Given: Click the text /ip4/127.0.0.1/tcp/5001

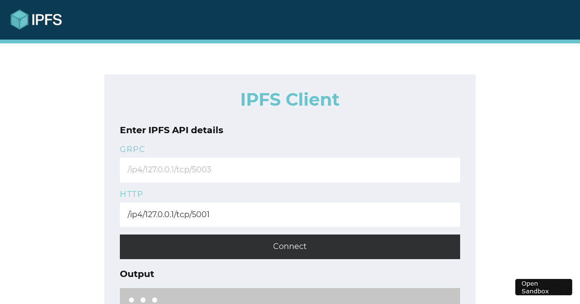Looking at the screenshot, I should pos(169,215).
